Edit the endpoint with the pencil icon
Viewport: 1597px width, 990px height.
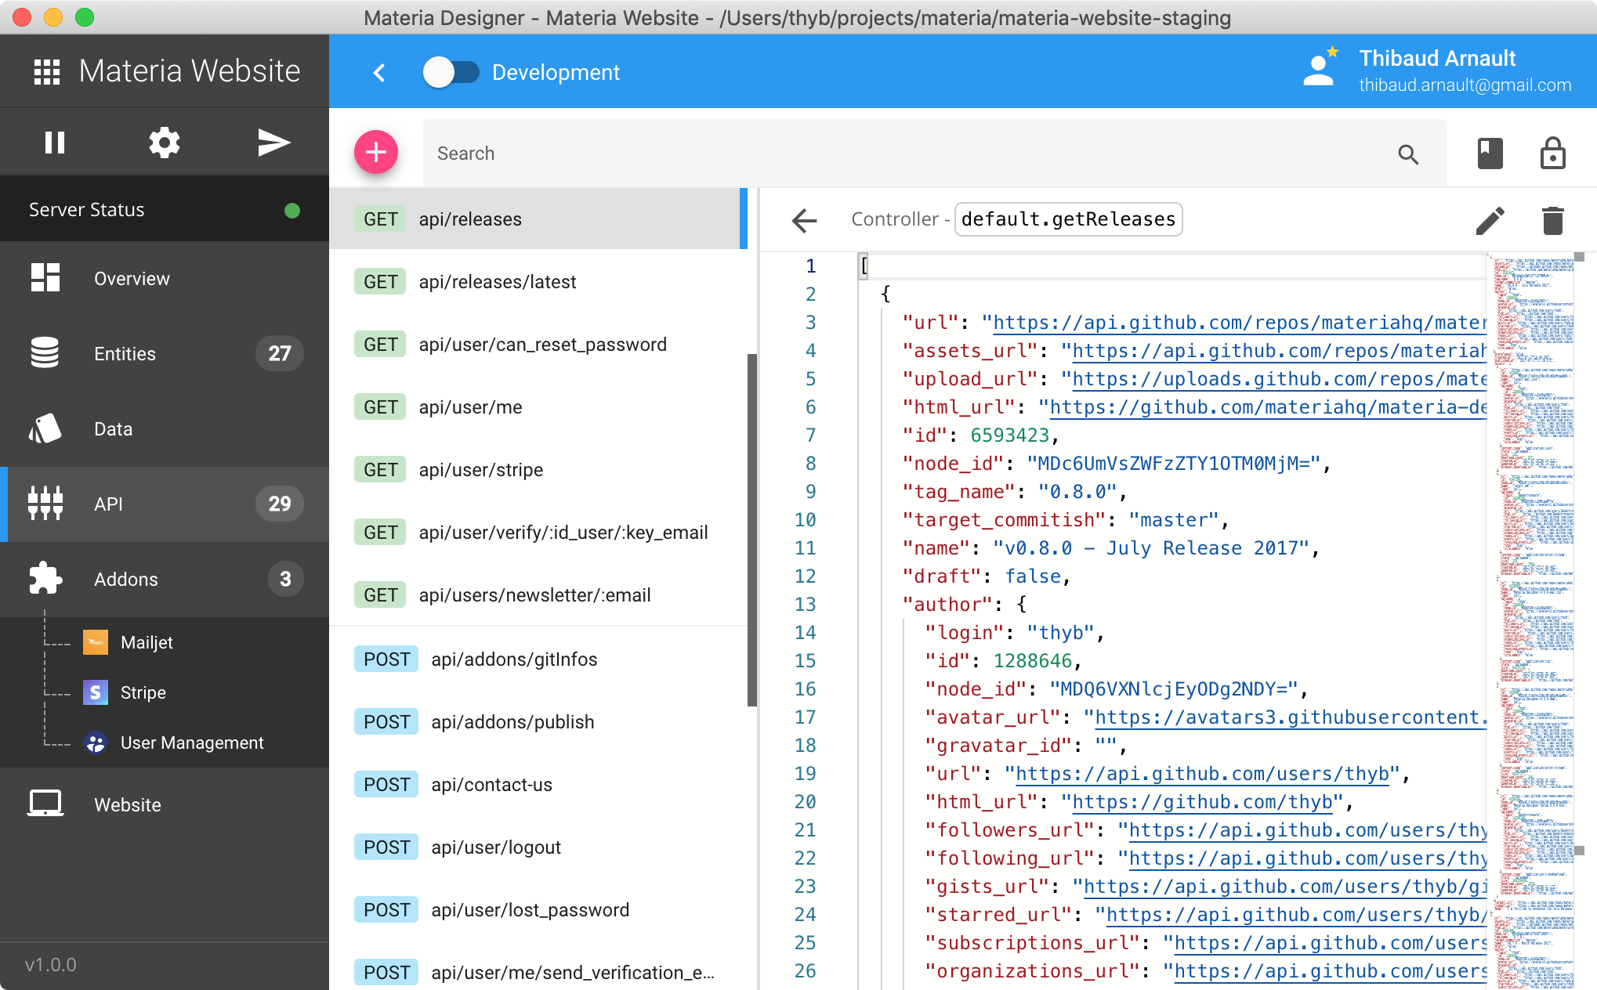coord(1490,221)
